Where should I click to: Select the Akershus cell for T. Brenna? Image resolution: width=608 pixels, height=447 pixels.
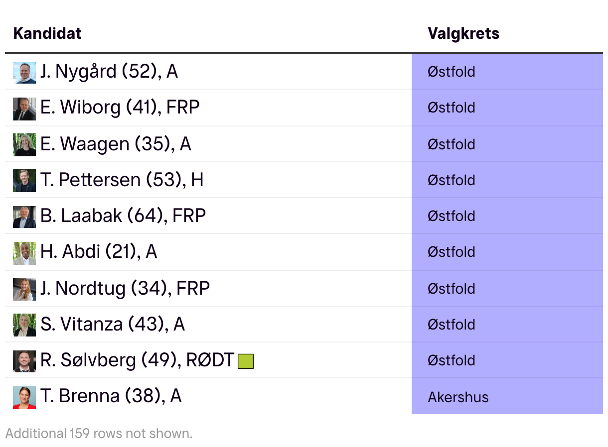click(x=458, y=397)
